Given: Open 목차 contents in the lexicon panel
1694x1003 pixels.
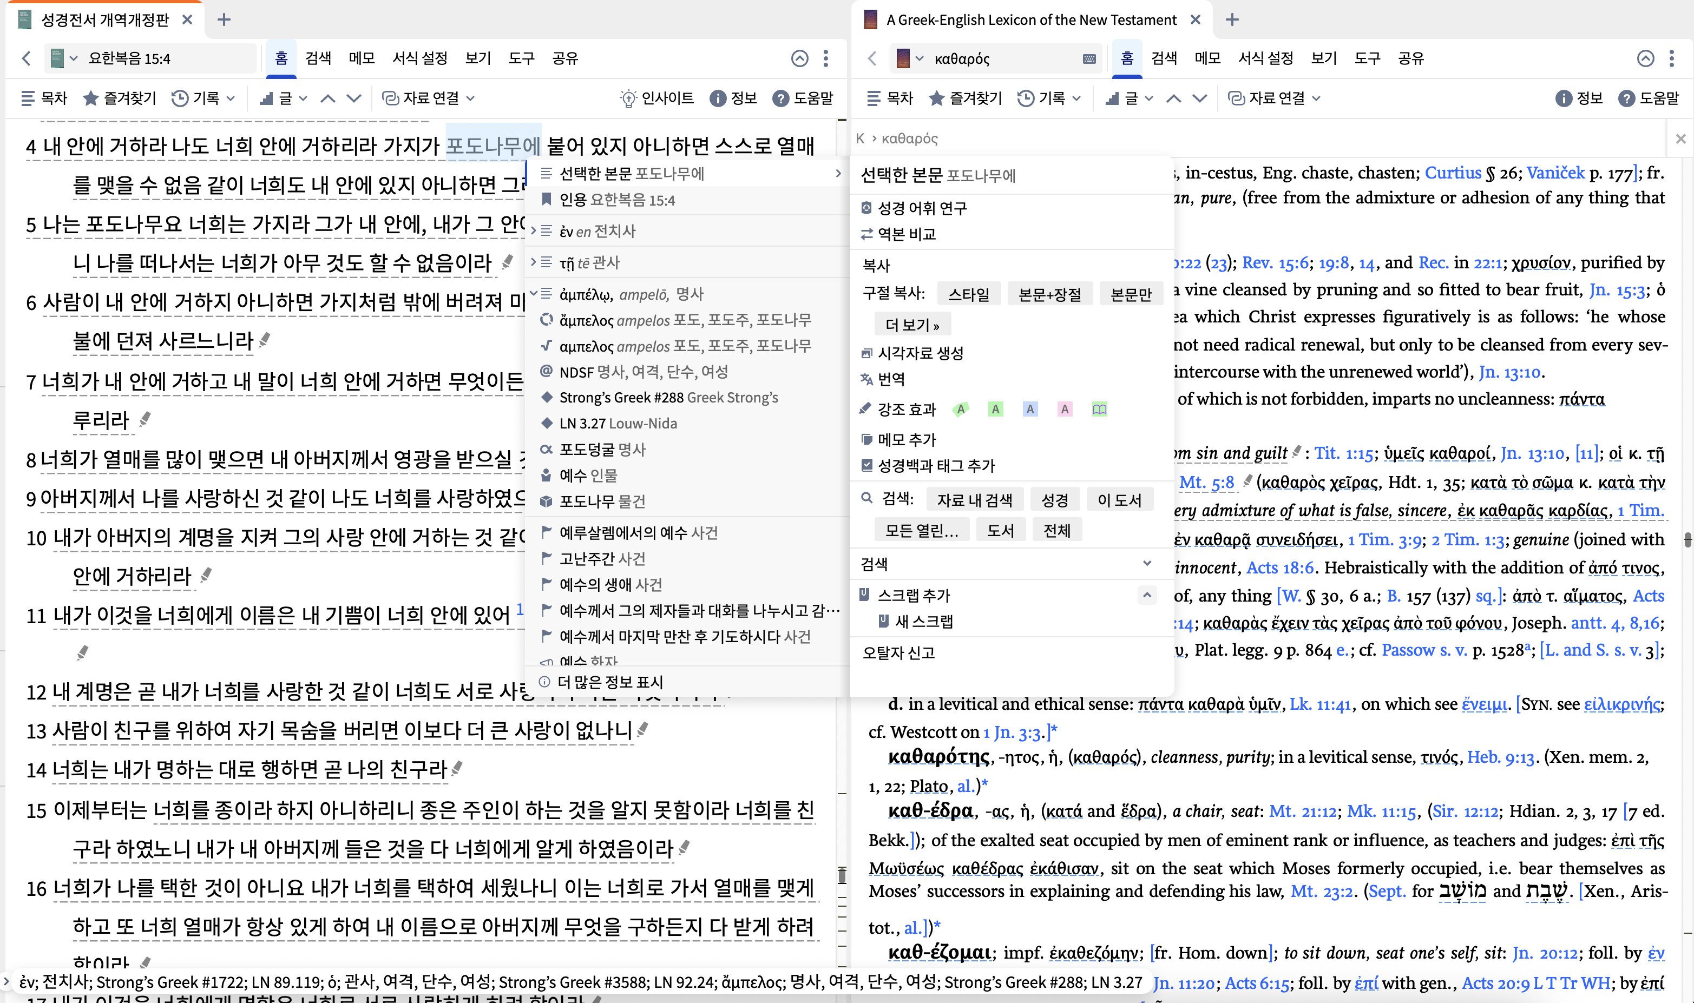Looking at the screenshot, I should point(890,98).
